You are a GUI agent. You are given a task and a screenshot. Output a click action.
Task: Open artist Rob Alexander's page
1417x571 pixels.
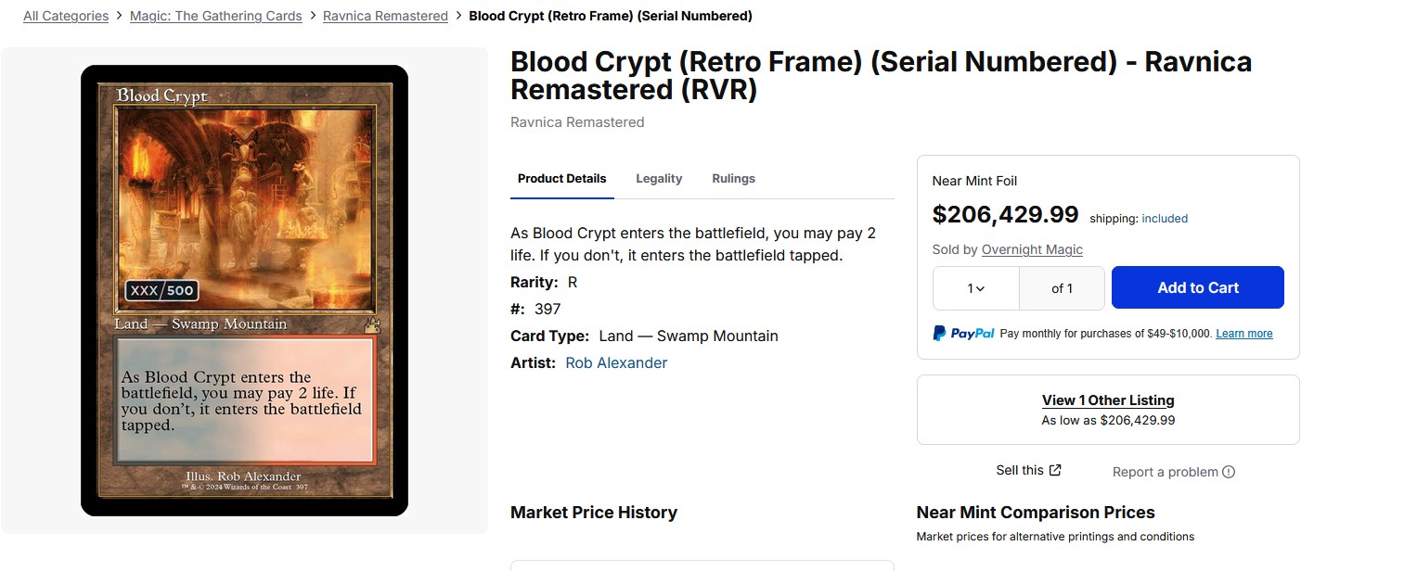[x=616, y=362]
